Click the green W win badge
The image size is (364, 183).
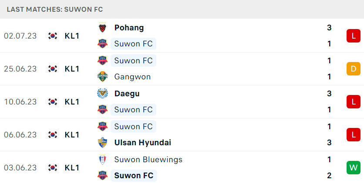[x=353, y=167]
